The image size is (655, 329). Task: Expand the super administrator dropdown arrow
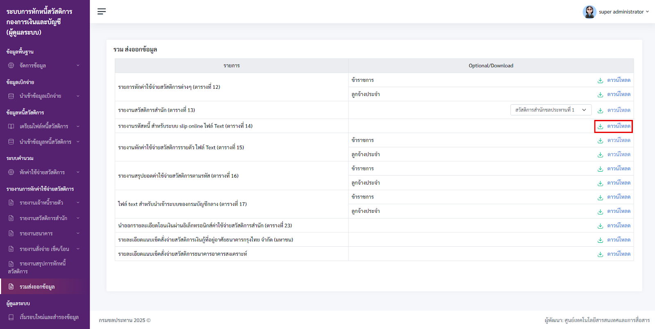point(647,11)
